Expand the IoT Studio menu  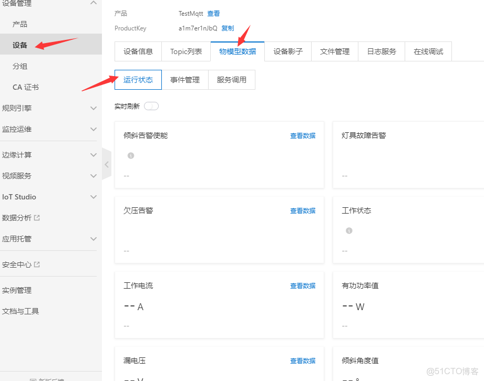94,197
